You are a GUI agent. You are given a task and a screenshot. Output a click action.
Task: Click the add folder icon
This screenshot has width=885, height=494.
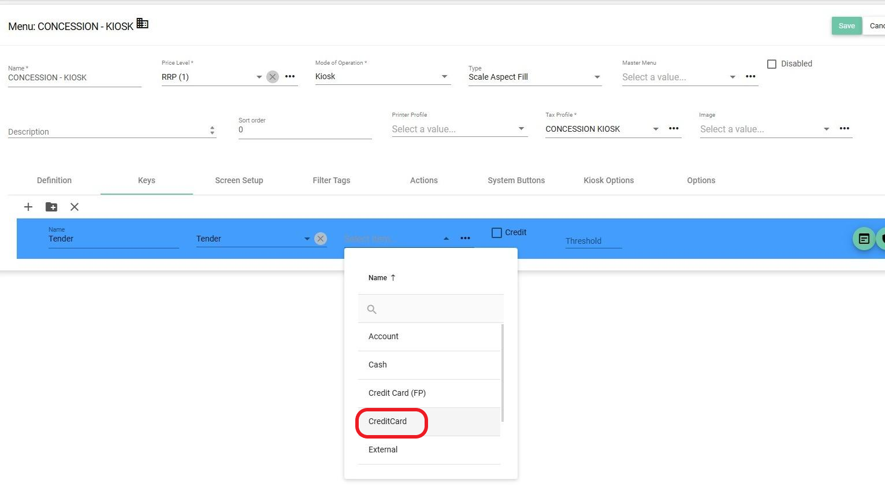pyautogui.click(x=51, y=207)
